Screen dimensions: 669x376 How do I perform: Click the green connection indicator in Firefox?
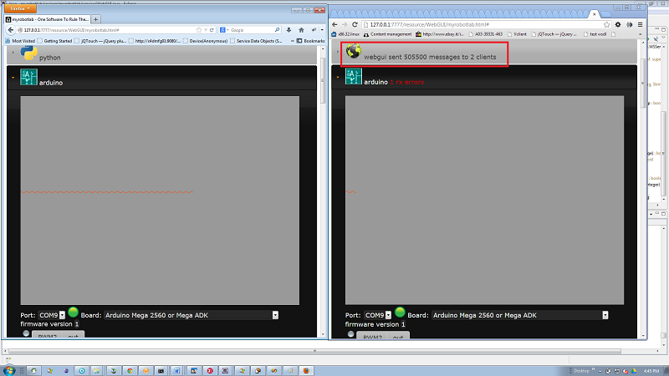tap(73, 312)
